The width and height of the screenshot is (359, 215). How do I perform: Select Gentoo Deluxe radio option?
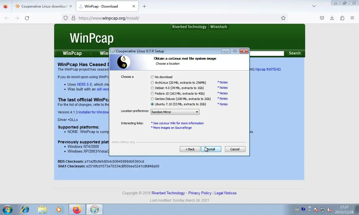coord(181,99)
